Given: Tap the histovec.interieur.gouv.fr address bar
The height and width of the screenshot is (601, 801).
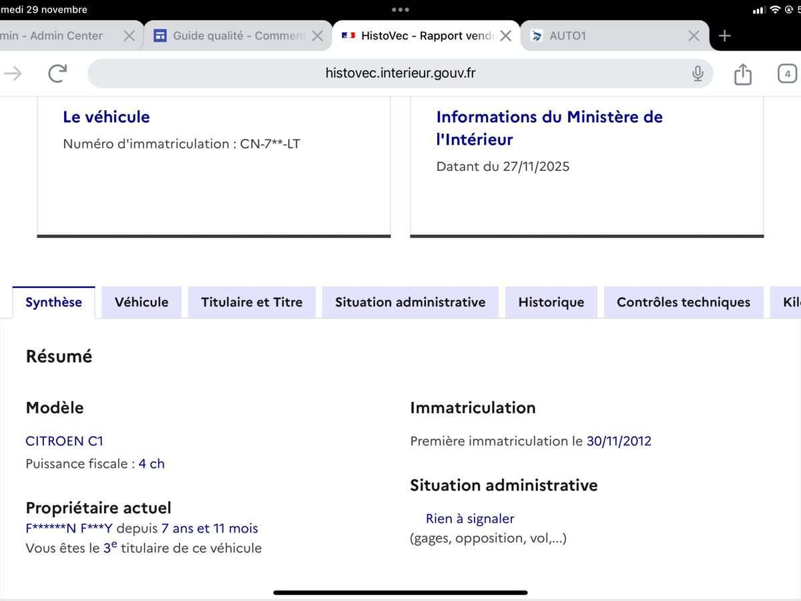Looking at the screenshot, I should click(400, 73).
